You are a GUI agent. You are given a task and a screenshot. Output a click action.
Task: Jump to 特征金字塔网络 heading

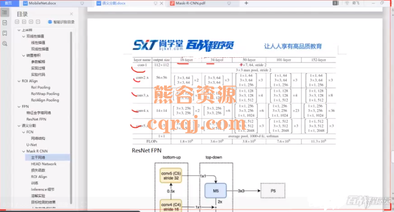coord(39,113)
